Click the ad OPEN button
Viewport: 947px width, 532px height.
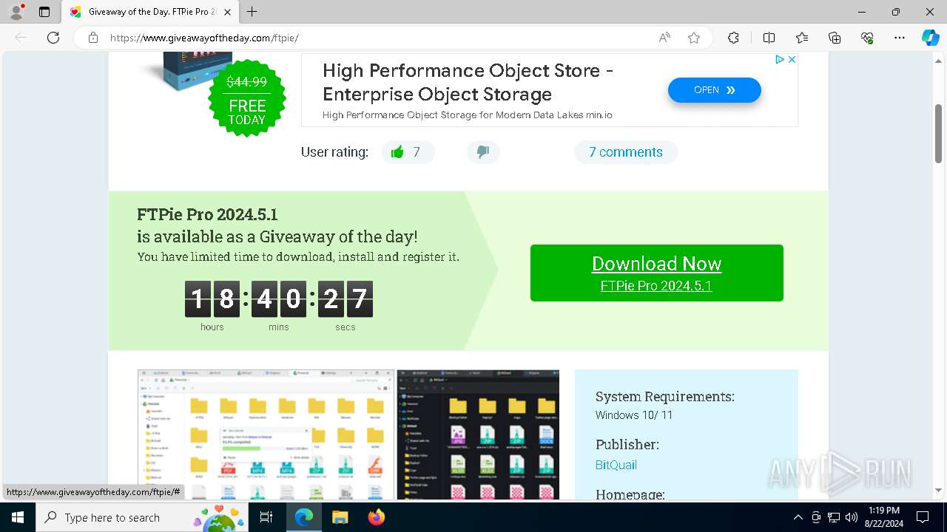click(714, 89)
